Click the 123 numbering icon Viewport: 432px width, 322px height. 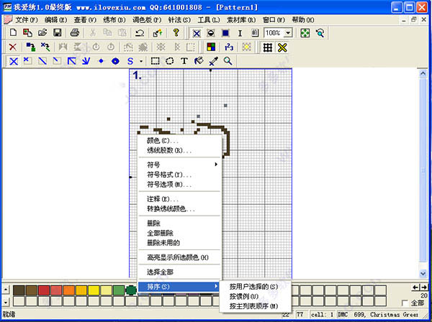(x=229, y=47)
